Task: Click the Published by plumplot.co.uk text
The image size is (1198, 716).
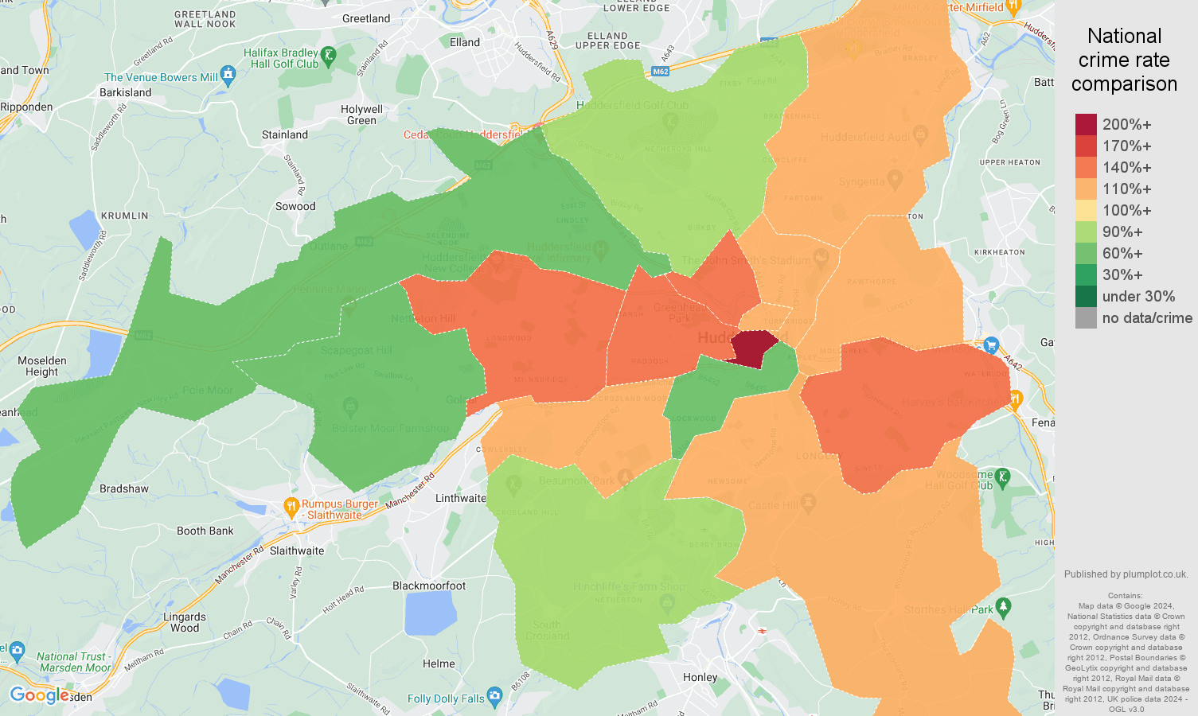Action: coord(1126,574)
